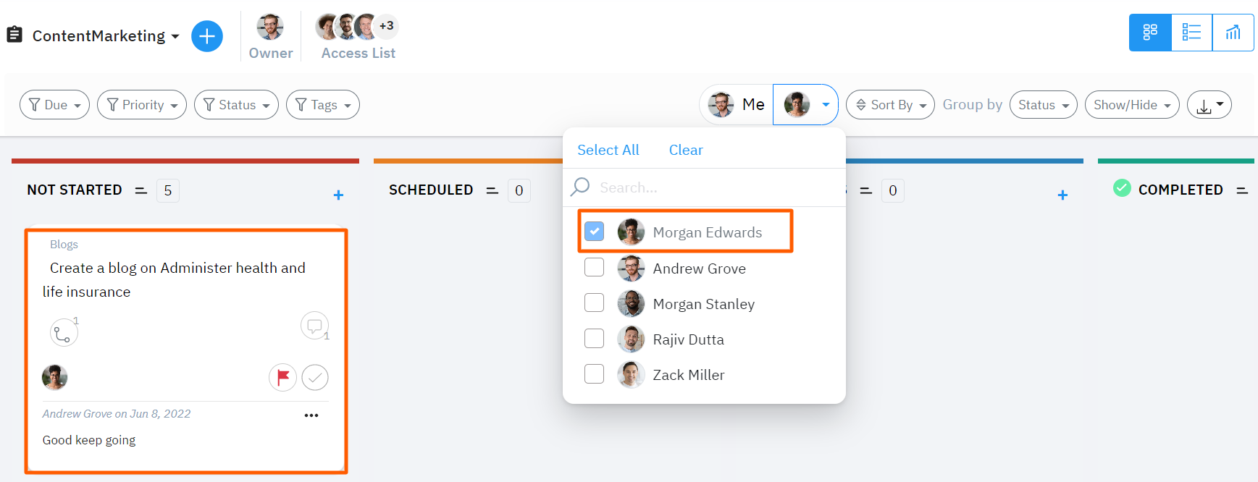Open the Due filter dropdown
The height and width of the screenshot is (482, 1258).
[x=54, y=104]
